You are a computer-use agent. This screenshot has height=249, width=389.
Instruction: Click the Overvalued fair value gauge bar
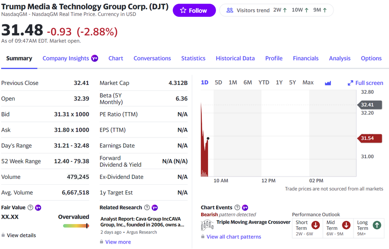(x=76, y=226)
